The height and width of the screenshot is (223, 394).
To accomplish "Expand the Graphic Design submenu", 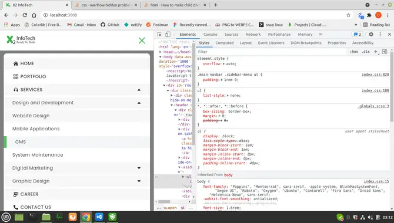I will coord(139,181).
